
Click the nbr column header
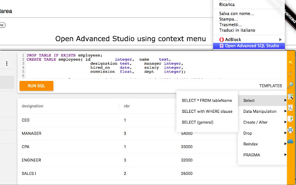pyautogui.click(x=127, y=106)
